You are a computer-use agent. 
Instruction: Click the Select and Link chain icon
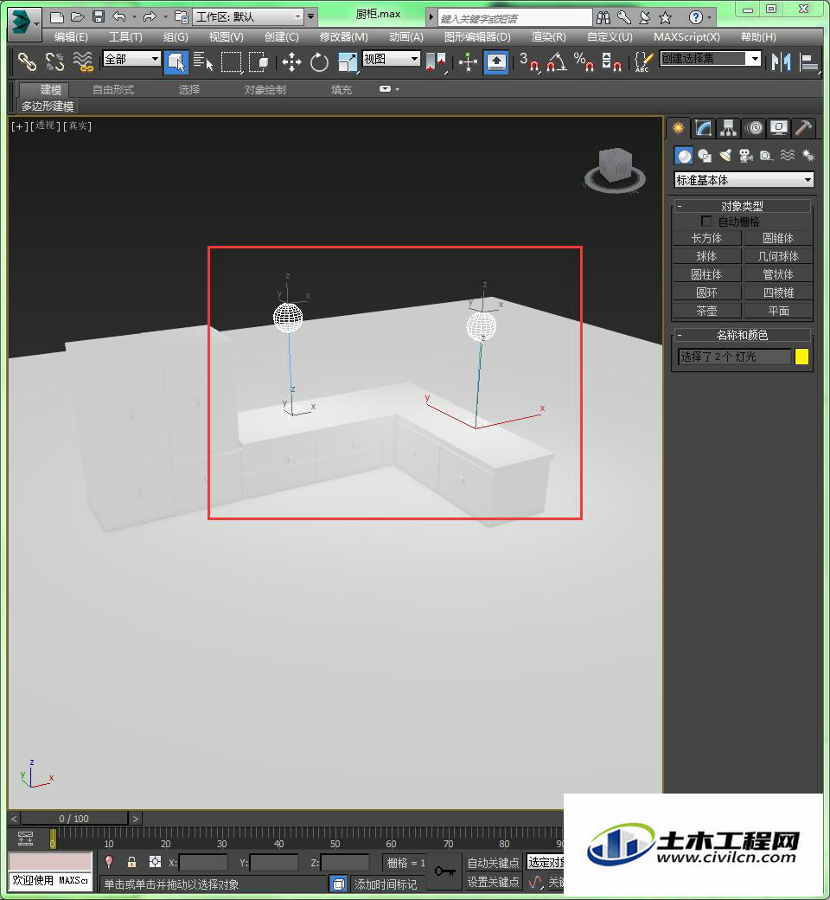[x=27, y=61]
